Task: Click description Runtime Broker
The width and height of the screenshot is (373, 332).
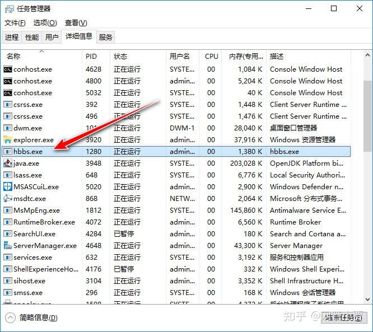Action: 295,222
